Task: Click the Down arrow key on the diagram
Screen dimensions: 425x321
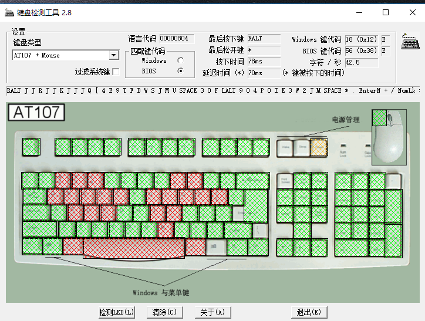Action: (302, 248)
